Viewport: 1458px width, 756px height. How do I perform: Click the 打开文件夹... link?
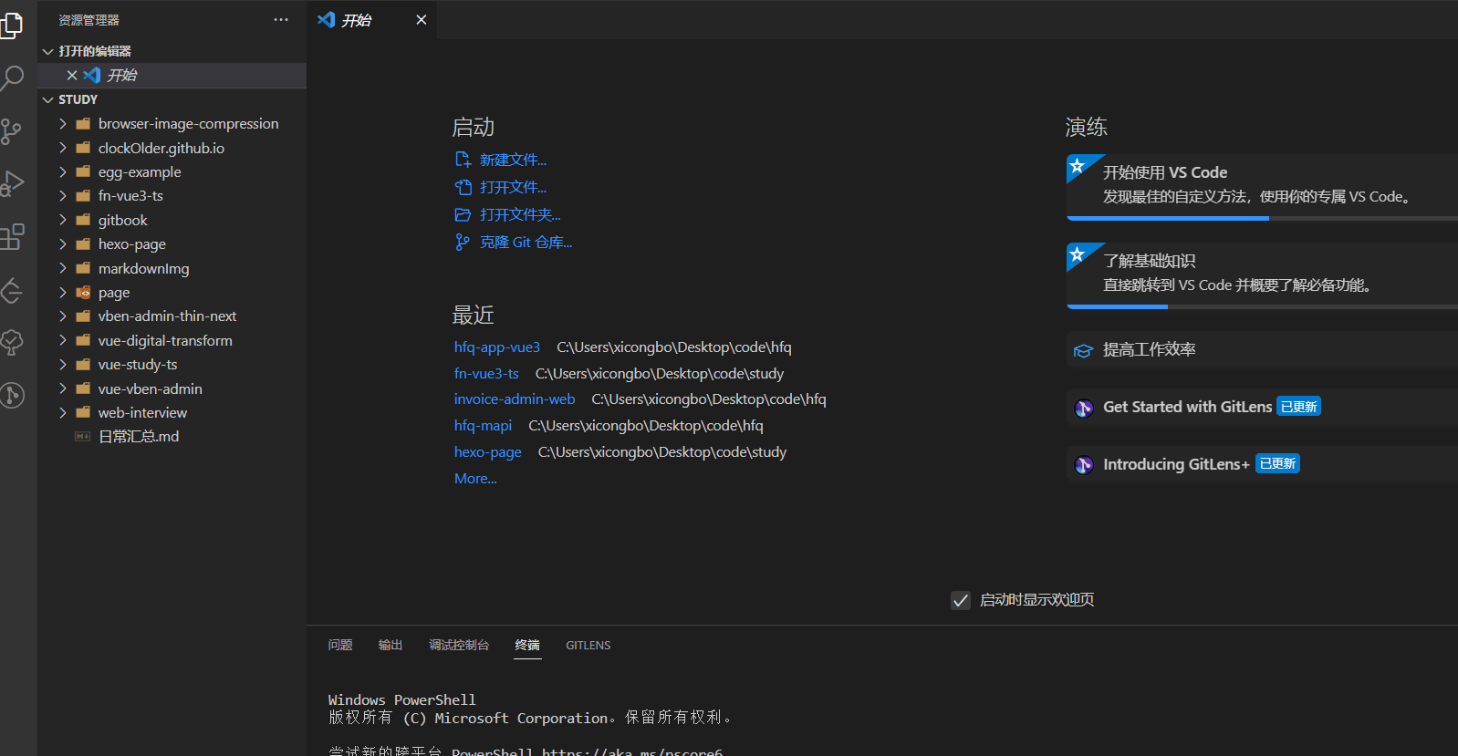[520, 214]
